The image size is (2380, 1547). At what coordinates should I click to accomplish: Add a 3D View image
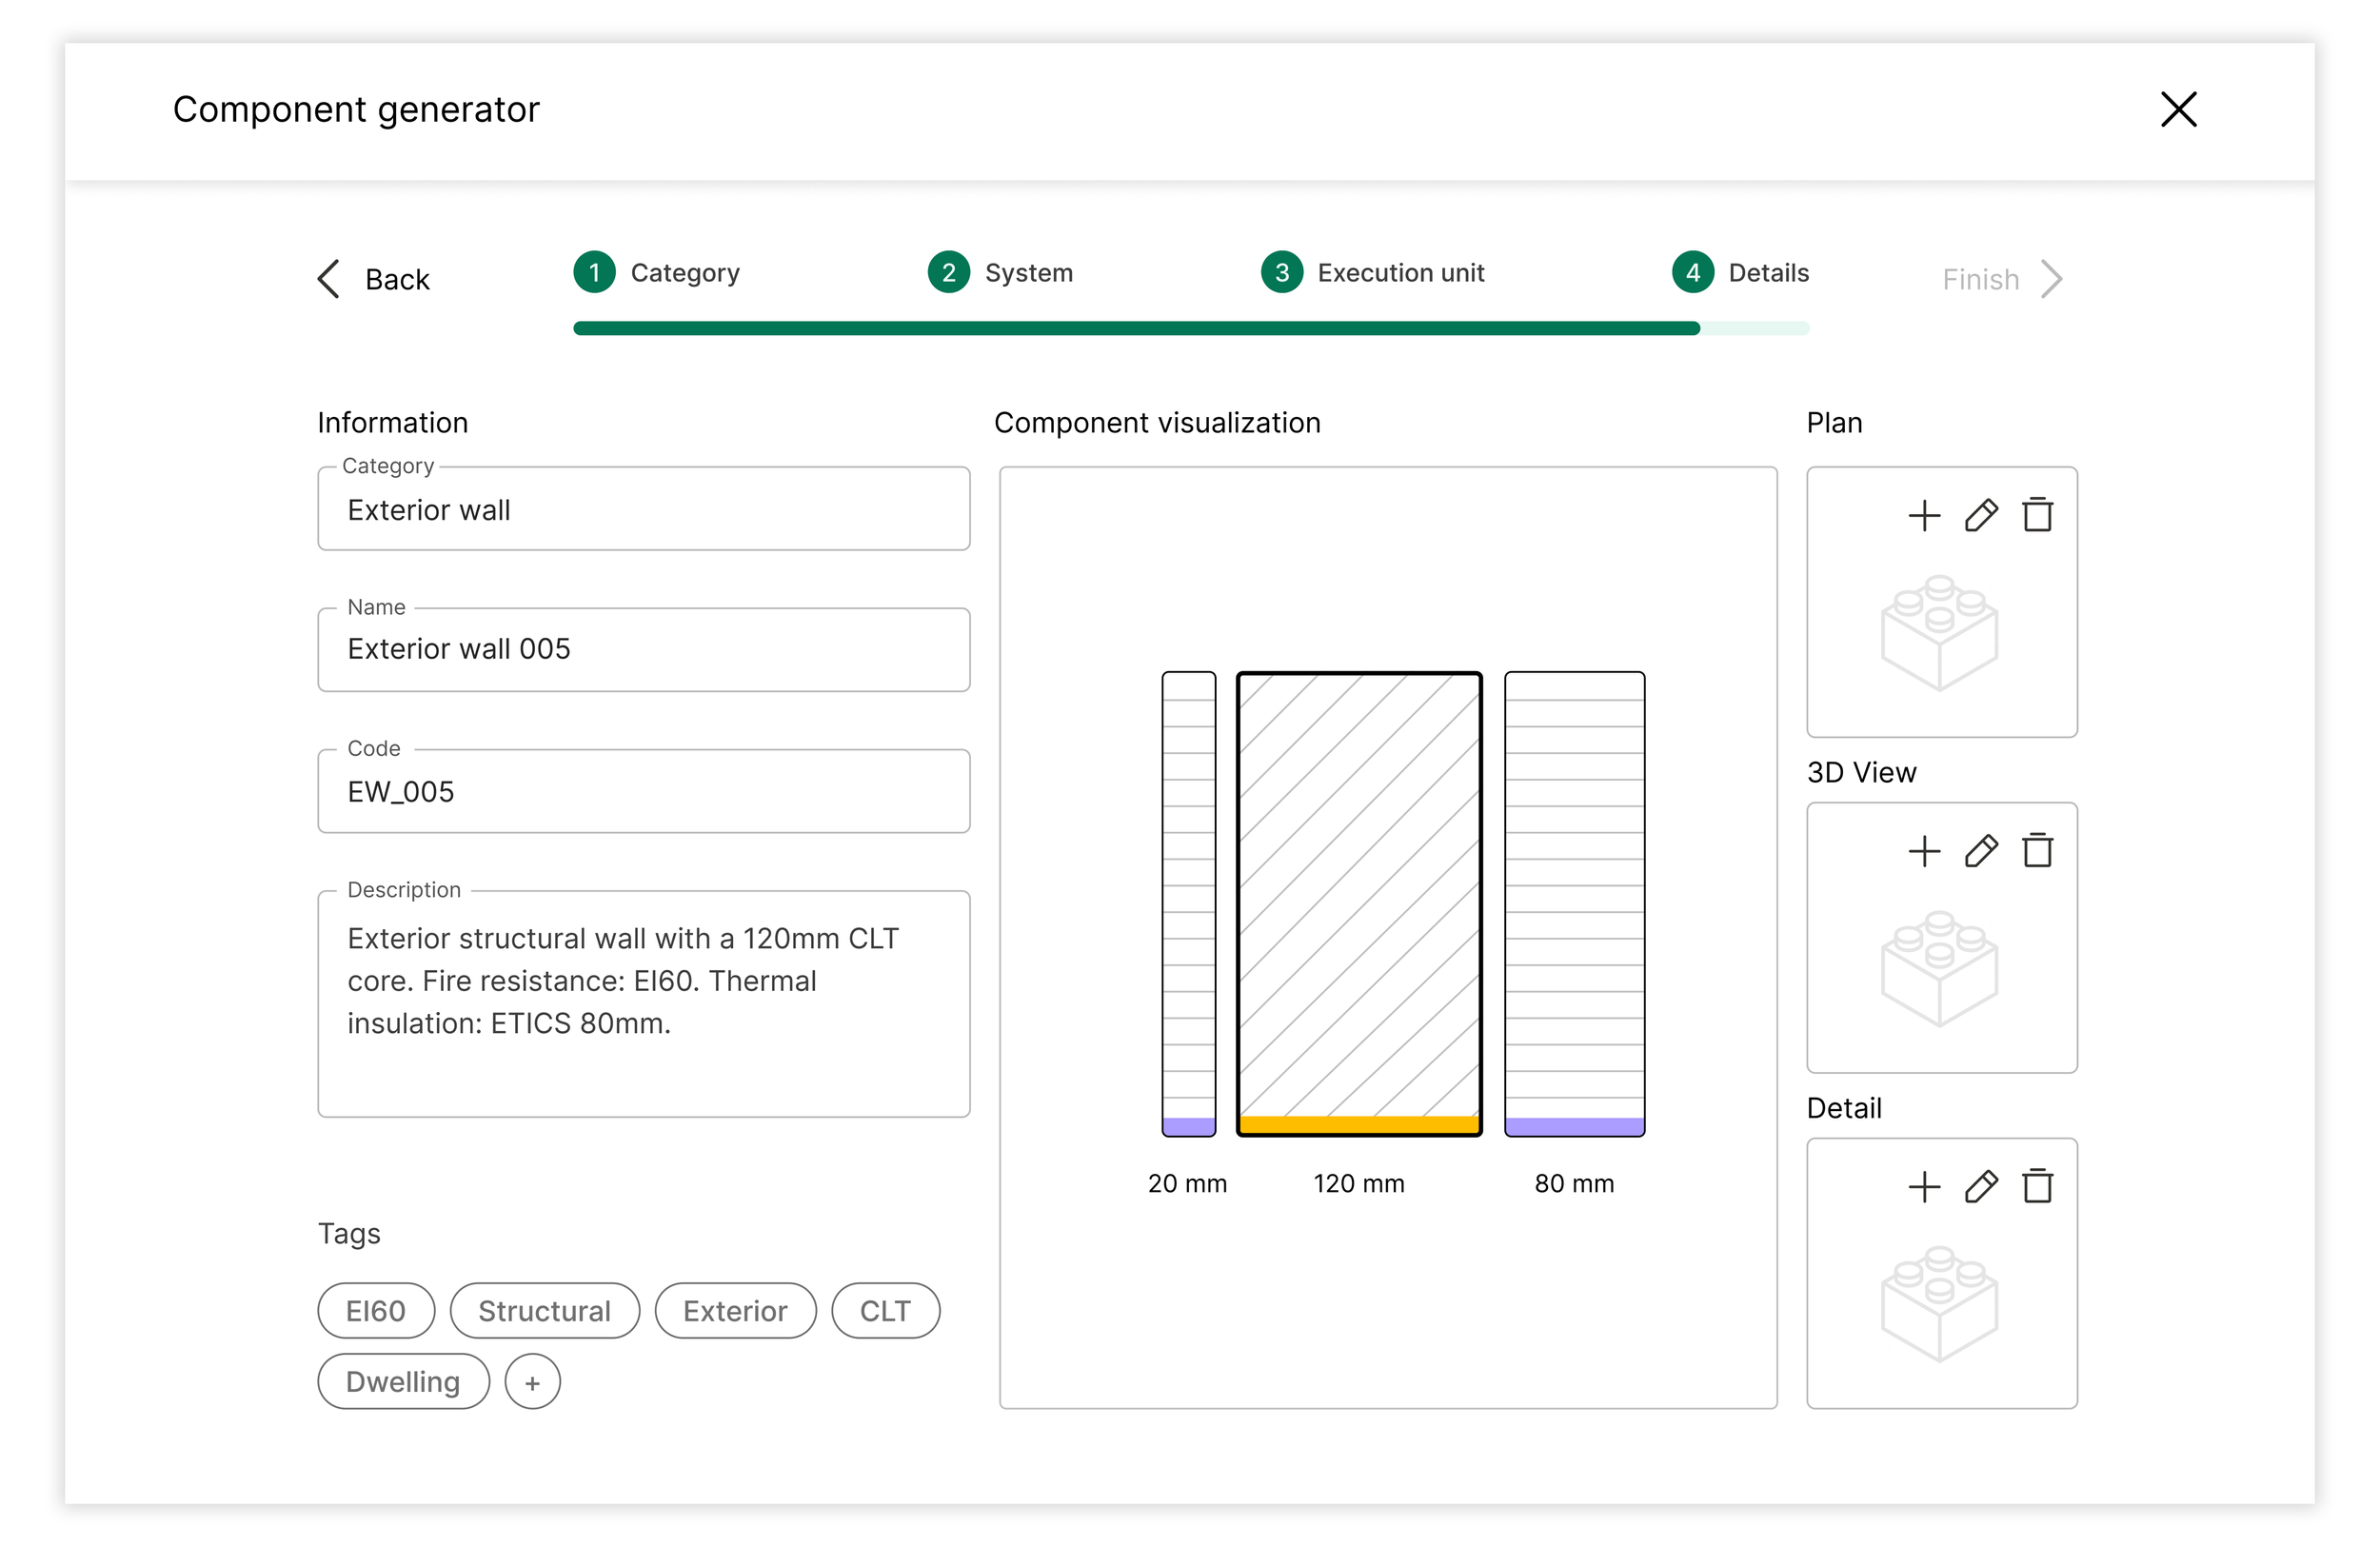[x=1924, y=852]
